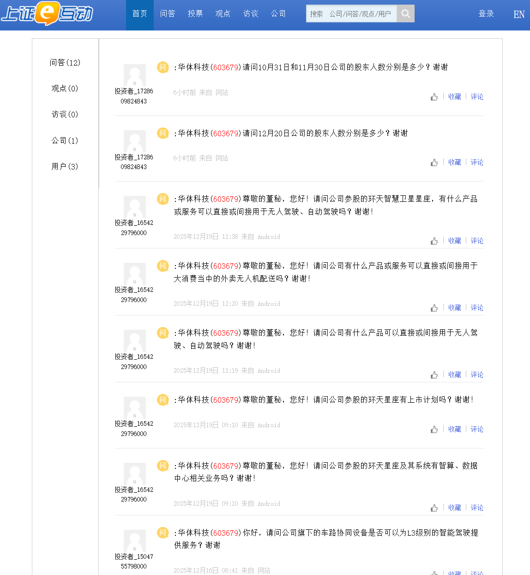Select 公司(1) in the sidebar
Viewport: 530px width, 575px height.
pos(65,140)
